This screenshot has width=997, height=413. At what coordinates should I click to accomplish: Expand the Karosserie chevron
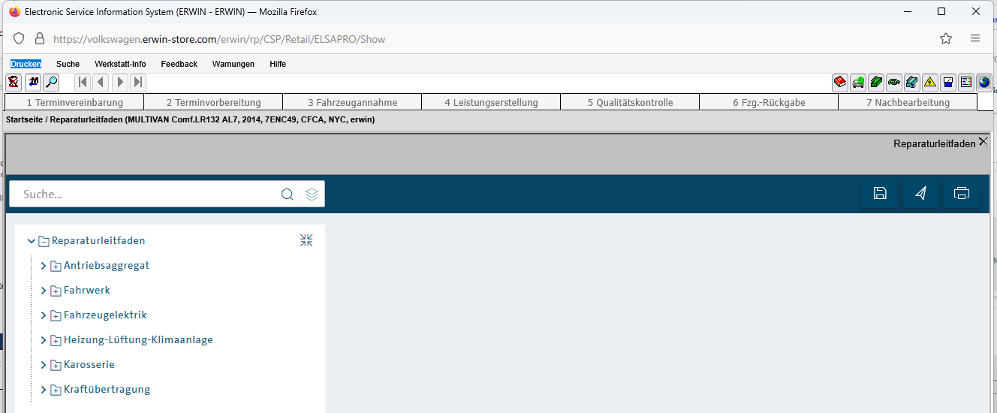point(44,365)
